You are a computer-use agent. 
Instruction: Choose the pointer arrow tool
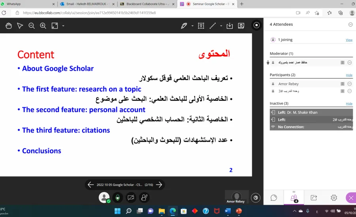[x=20, y=26]
